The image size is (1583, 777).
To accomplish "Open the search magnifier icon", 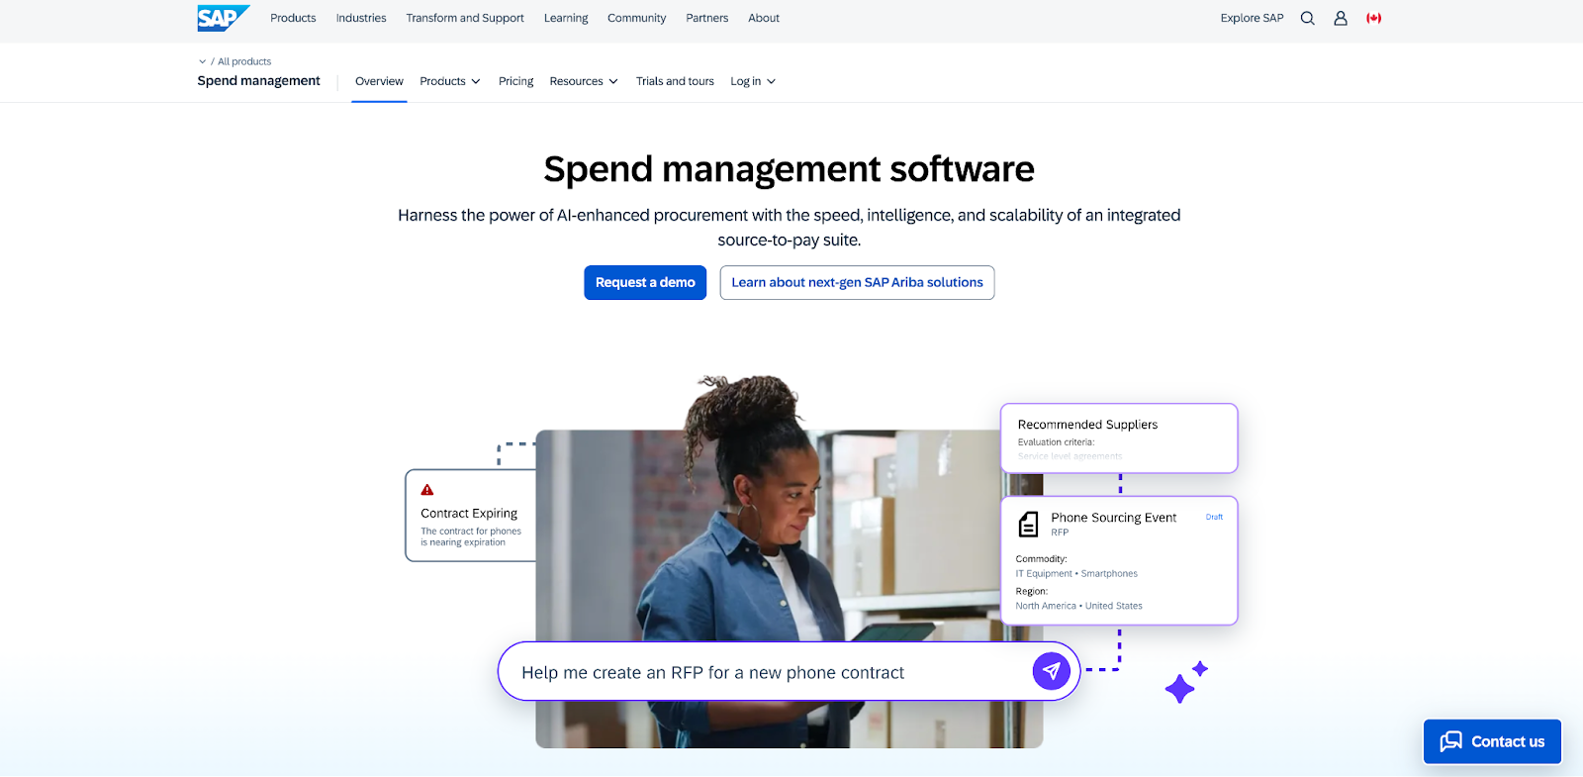I will (1307, 18).
